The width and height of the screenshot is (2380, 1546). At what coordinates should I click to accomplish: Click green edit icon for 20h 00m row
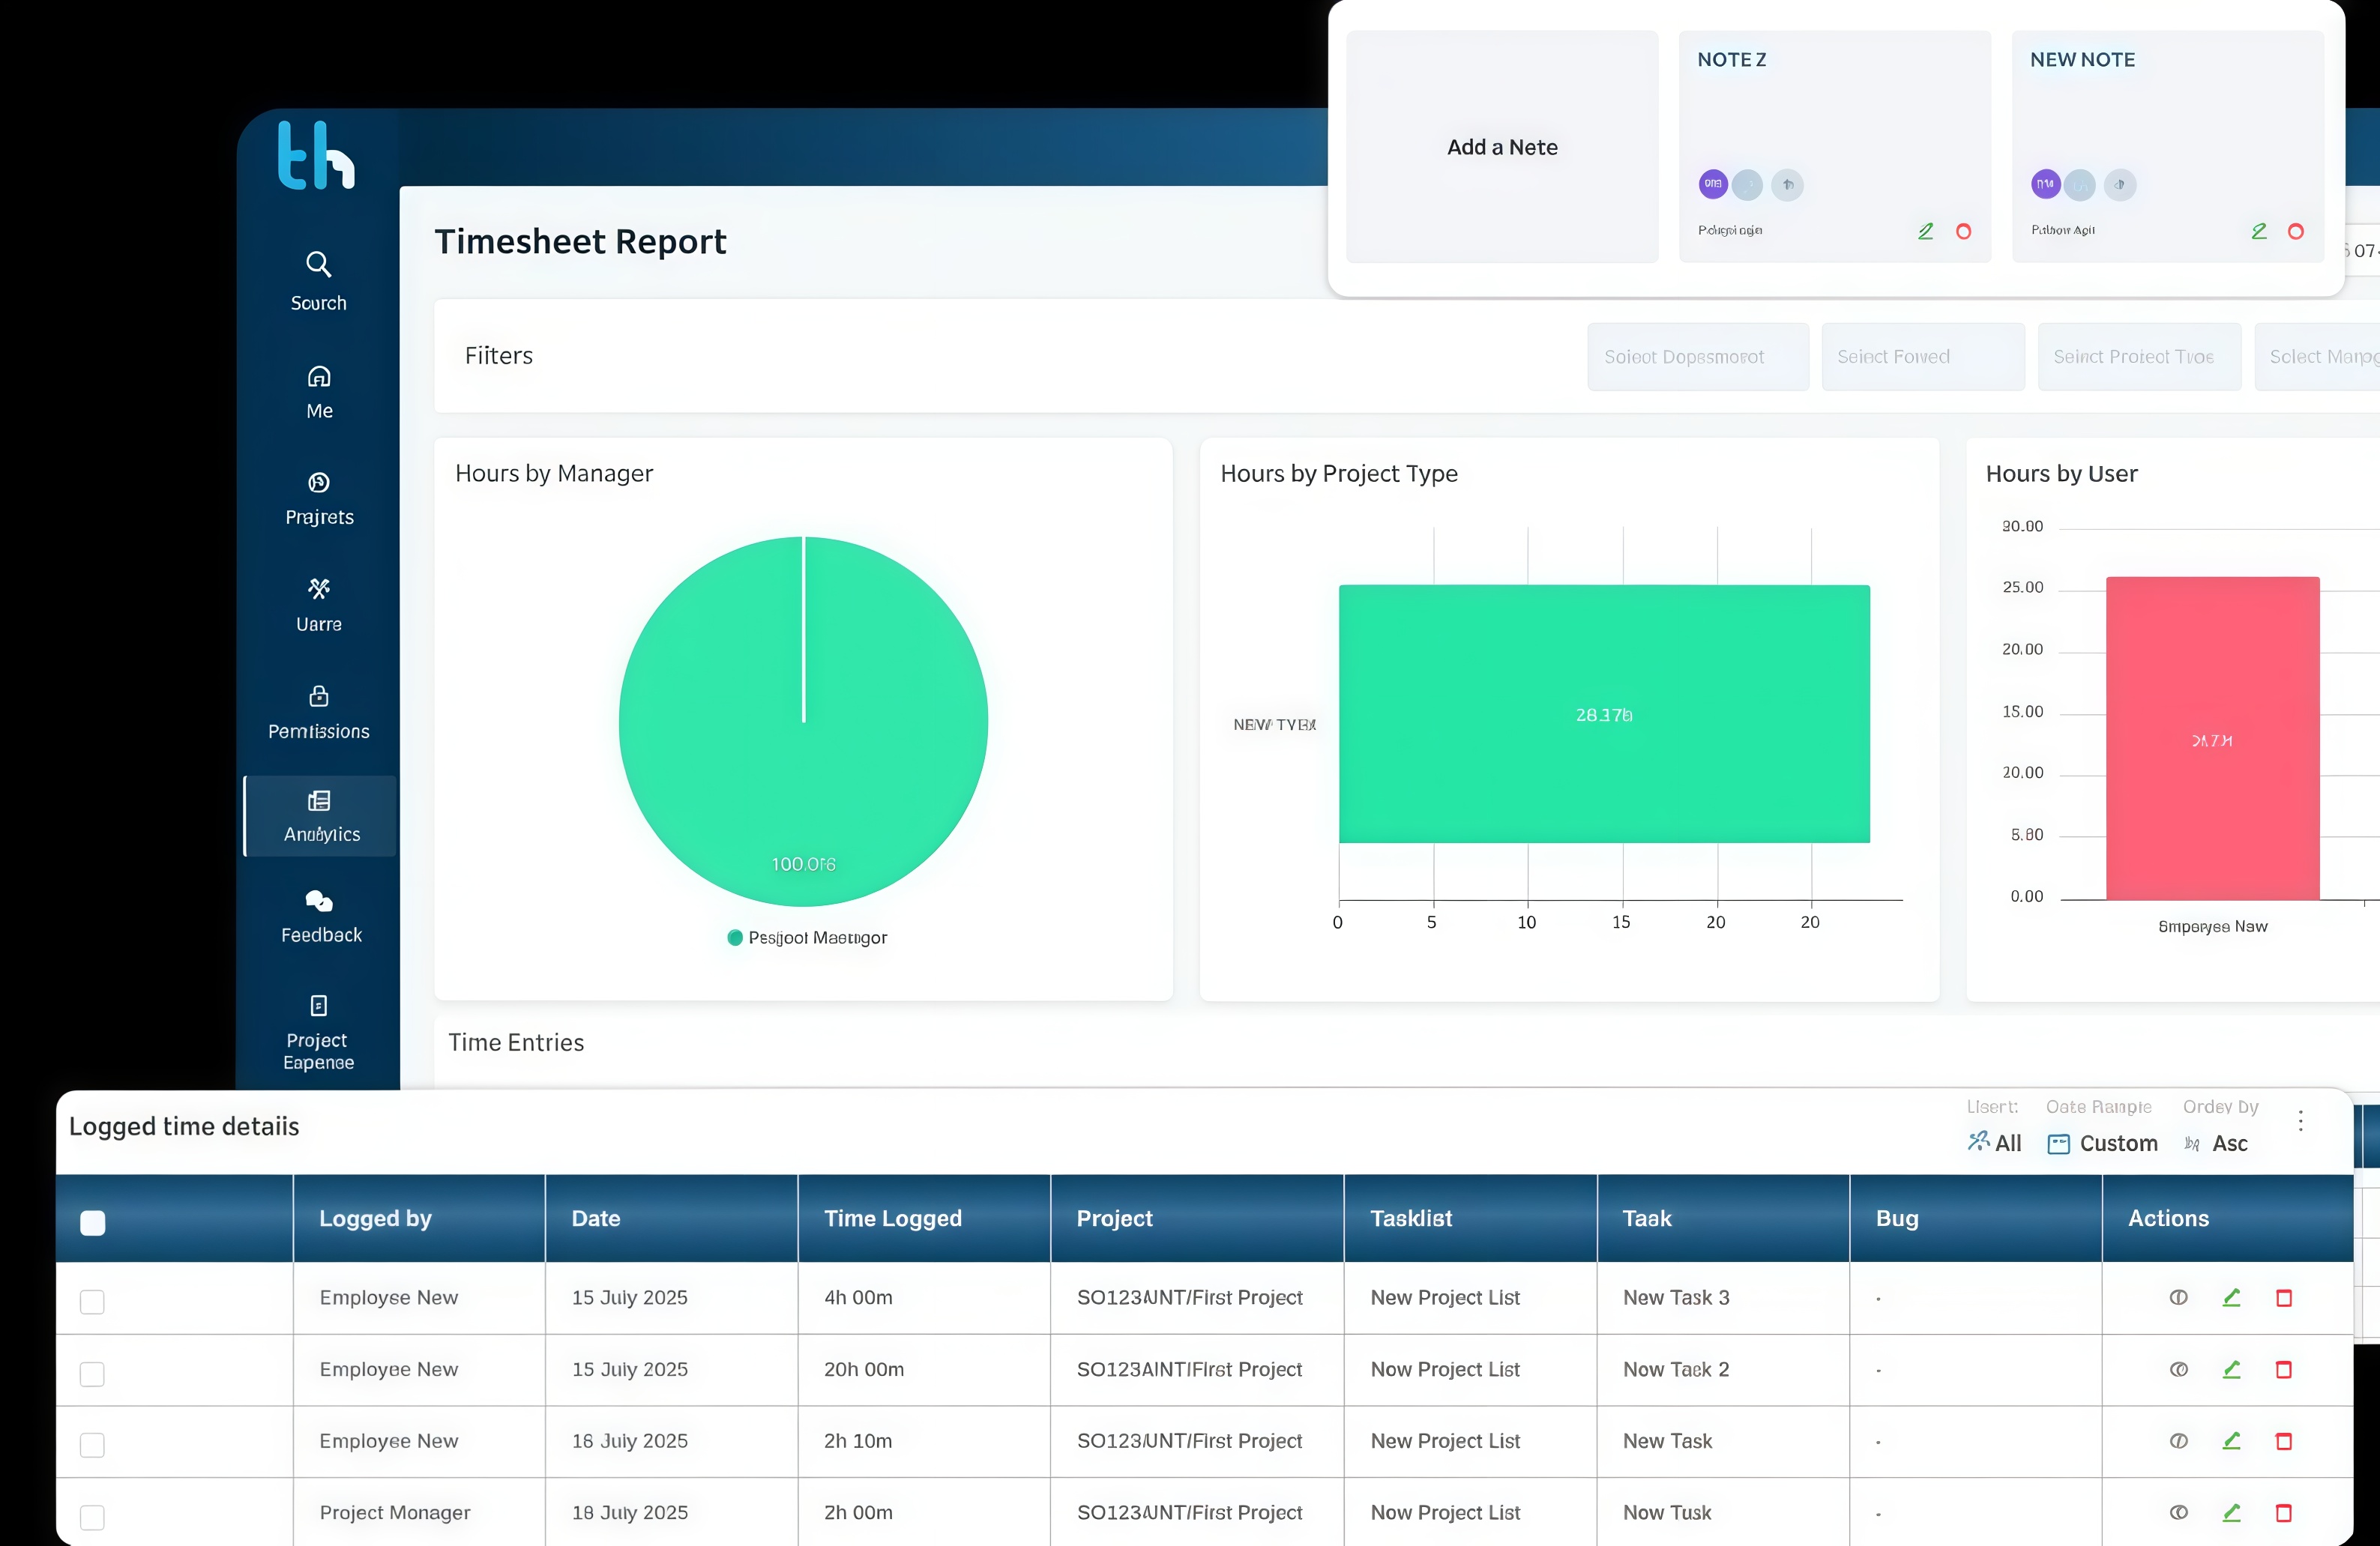point(2231,1370)
